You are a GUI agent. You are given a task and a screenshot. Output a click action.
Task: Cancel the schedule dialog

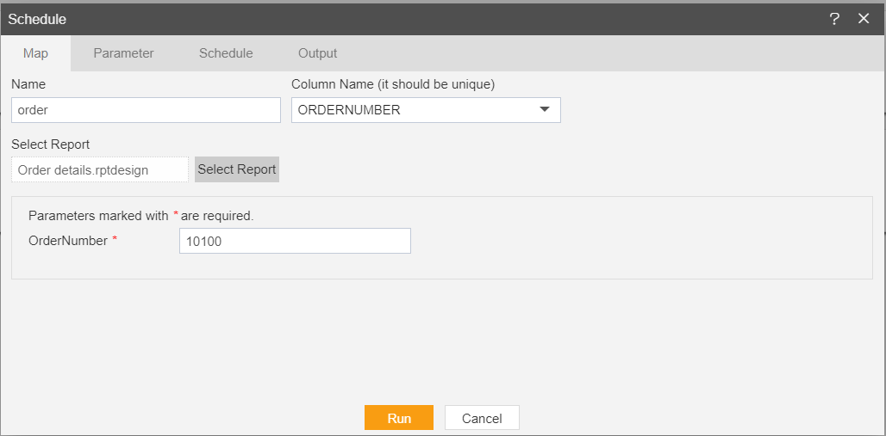click(482, 418)
